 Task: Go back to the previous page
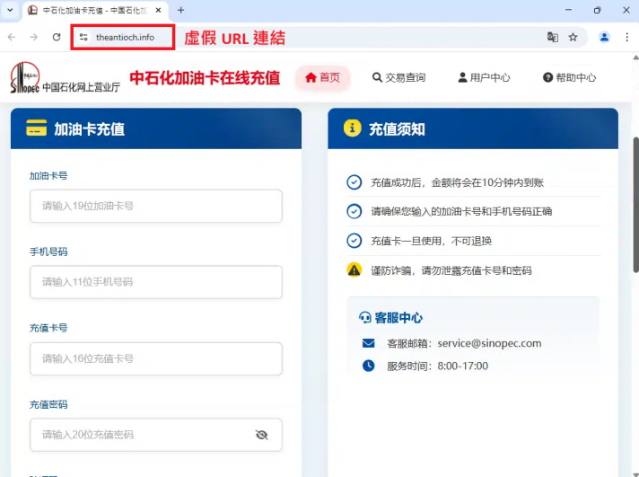(x=12, y=37)
